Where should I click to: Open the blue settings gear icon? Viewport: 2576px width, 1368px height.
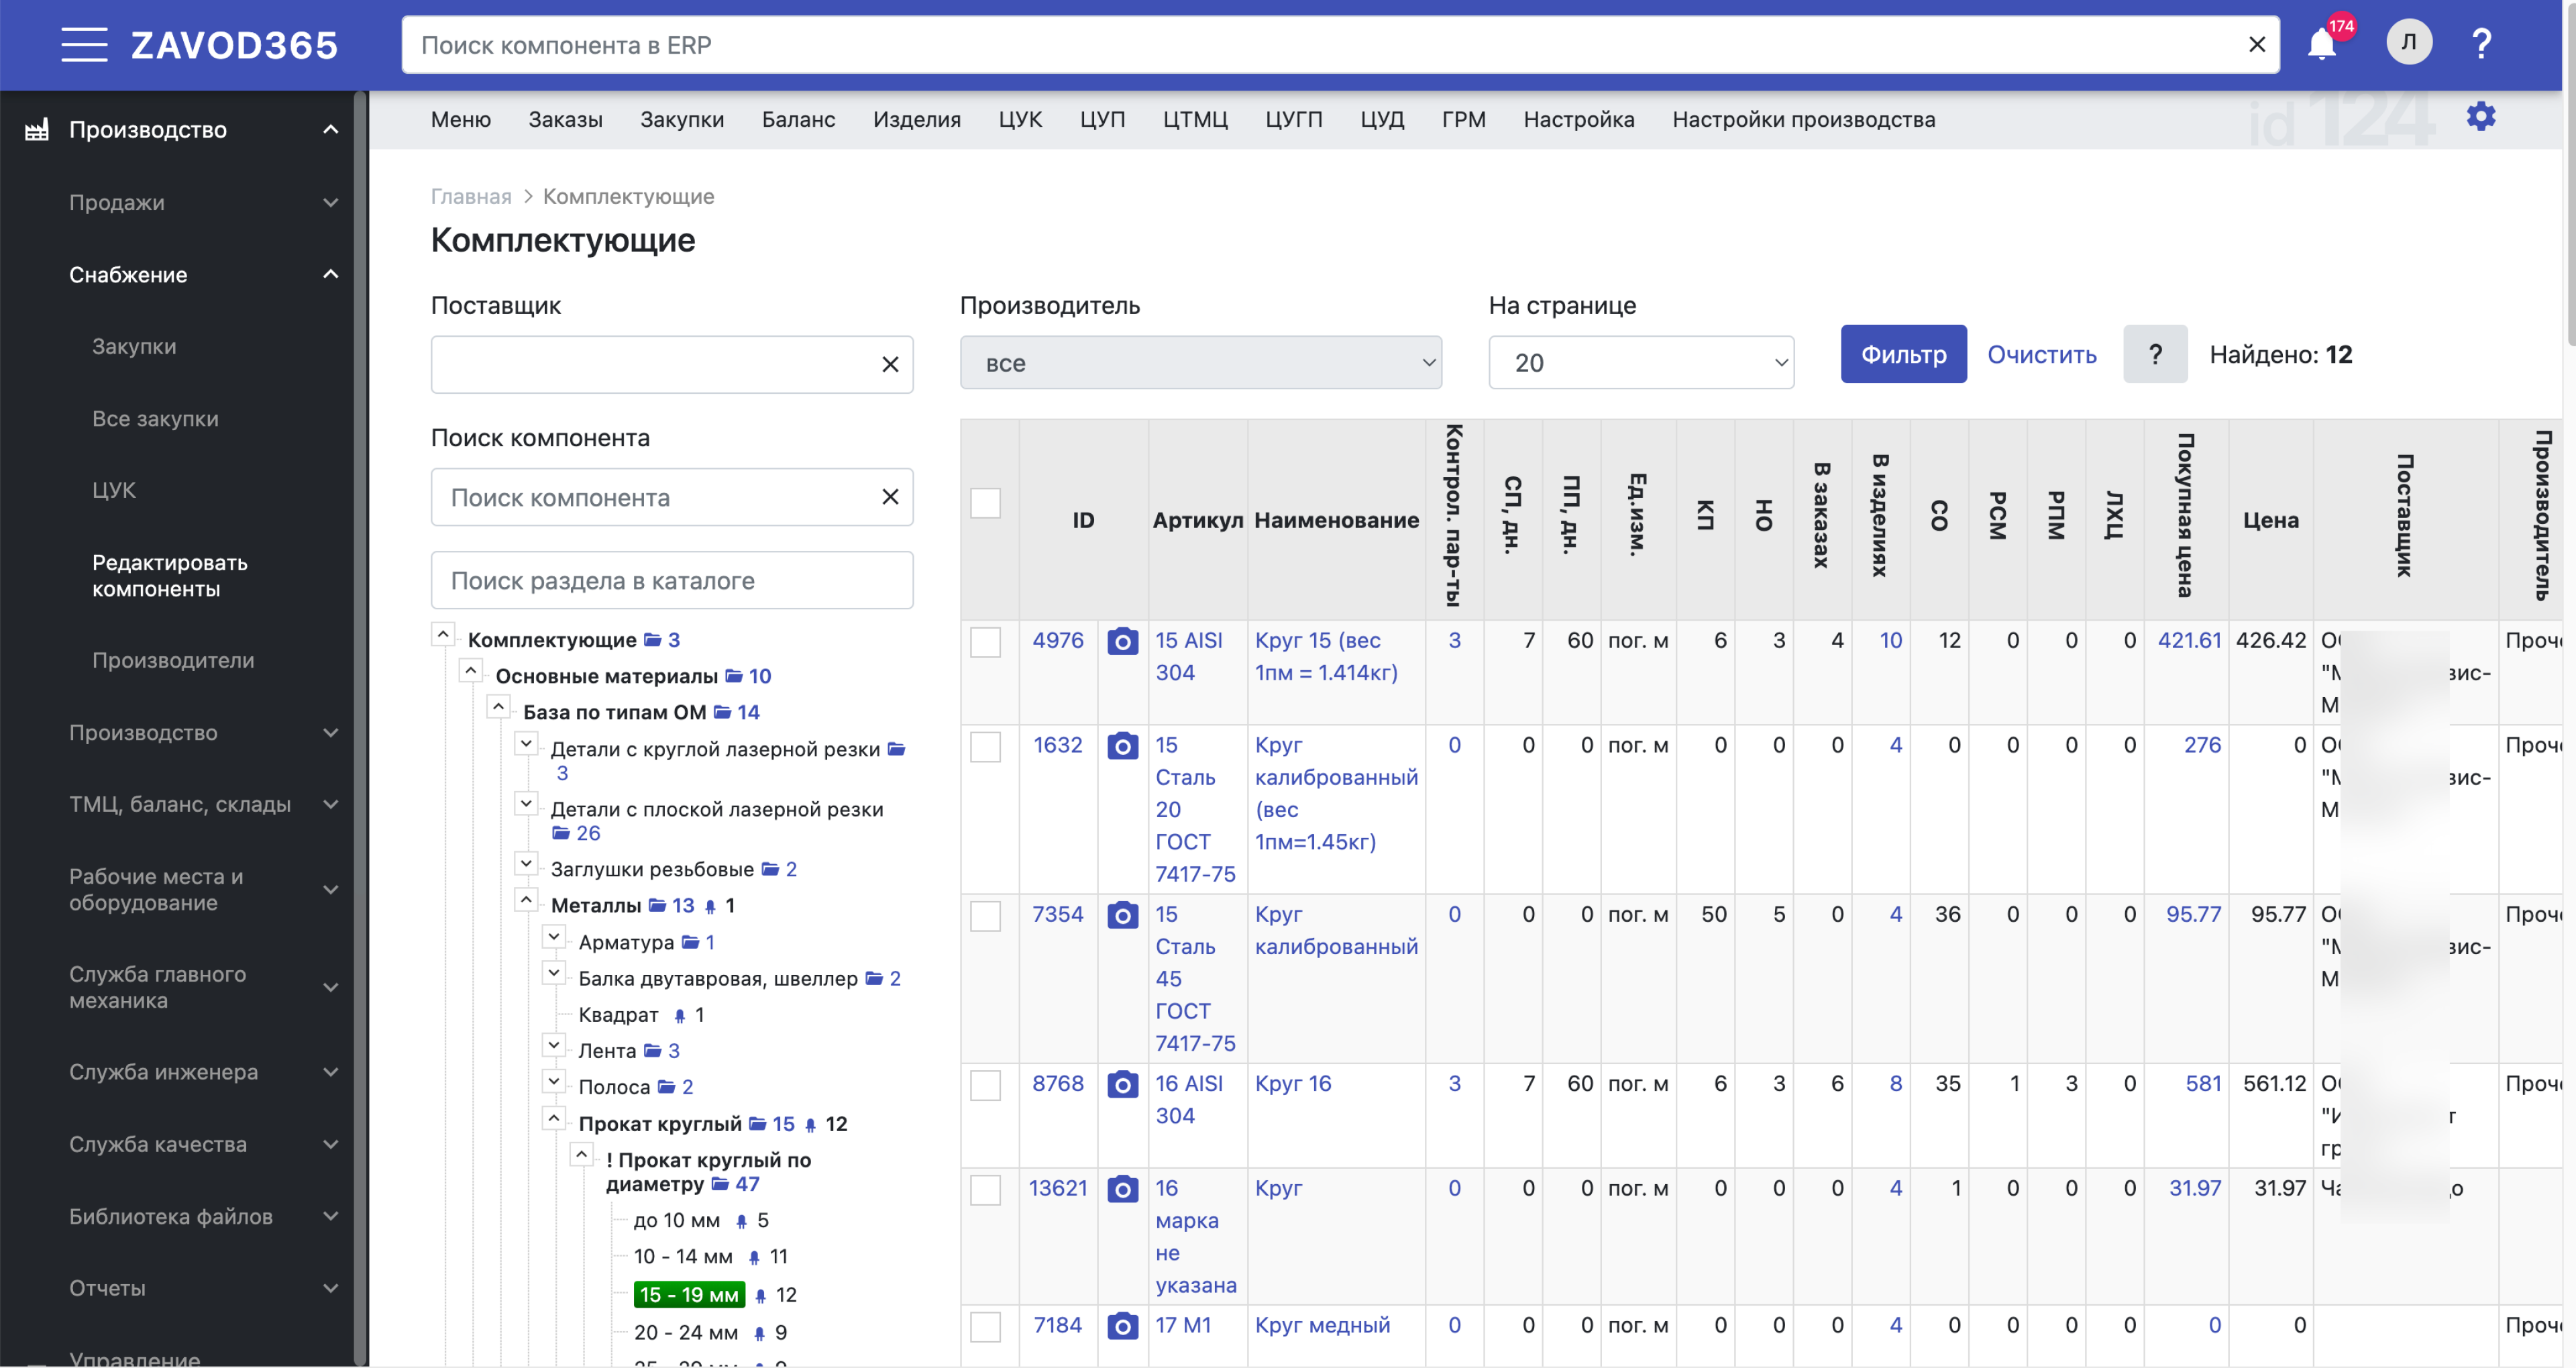(2480, 117)
